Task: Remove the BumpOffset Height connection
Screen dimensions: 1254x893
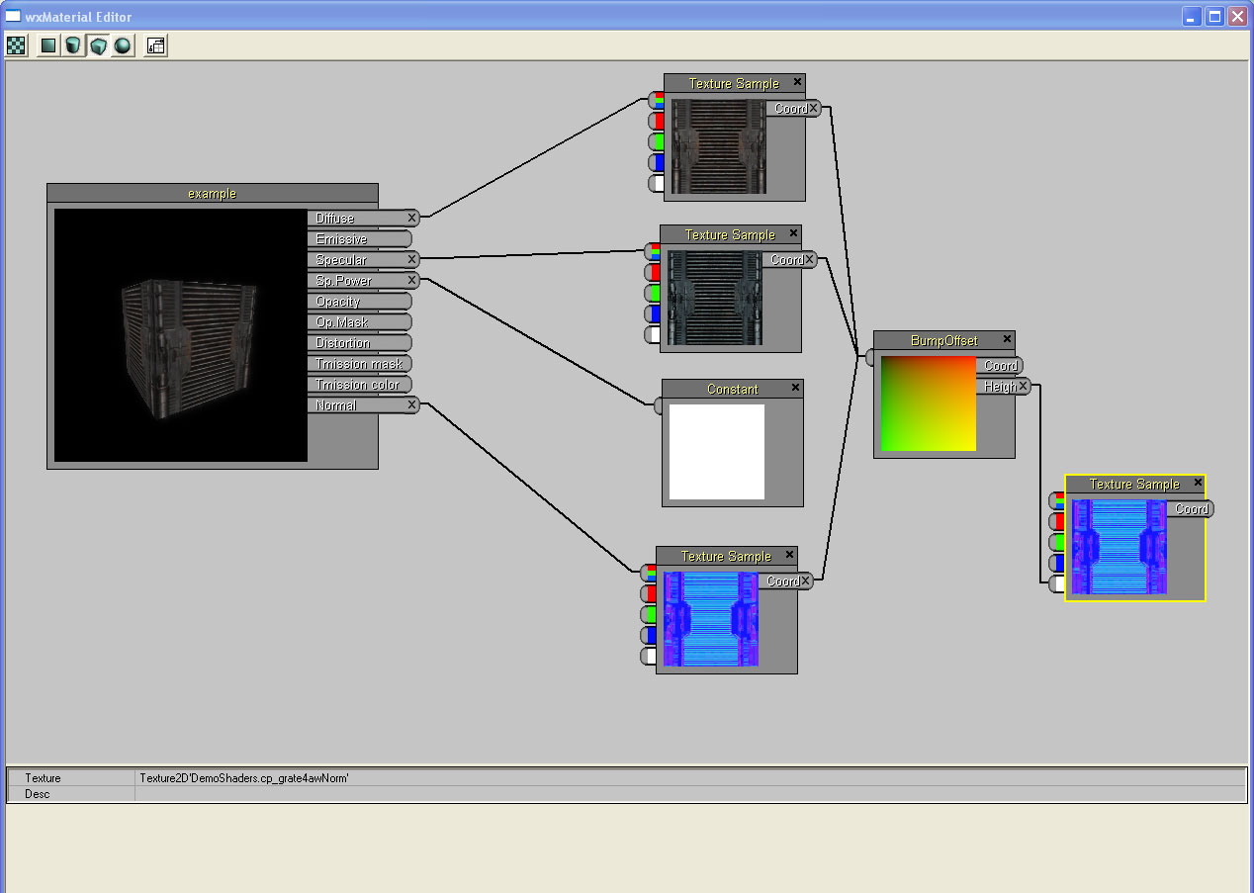Action: [x=1023, y=387]
